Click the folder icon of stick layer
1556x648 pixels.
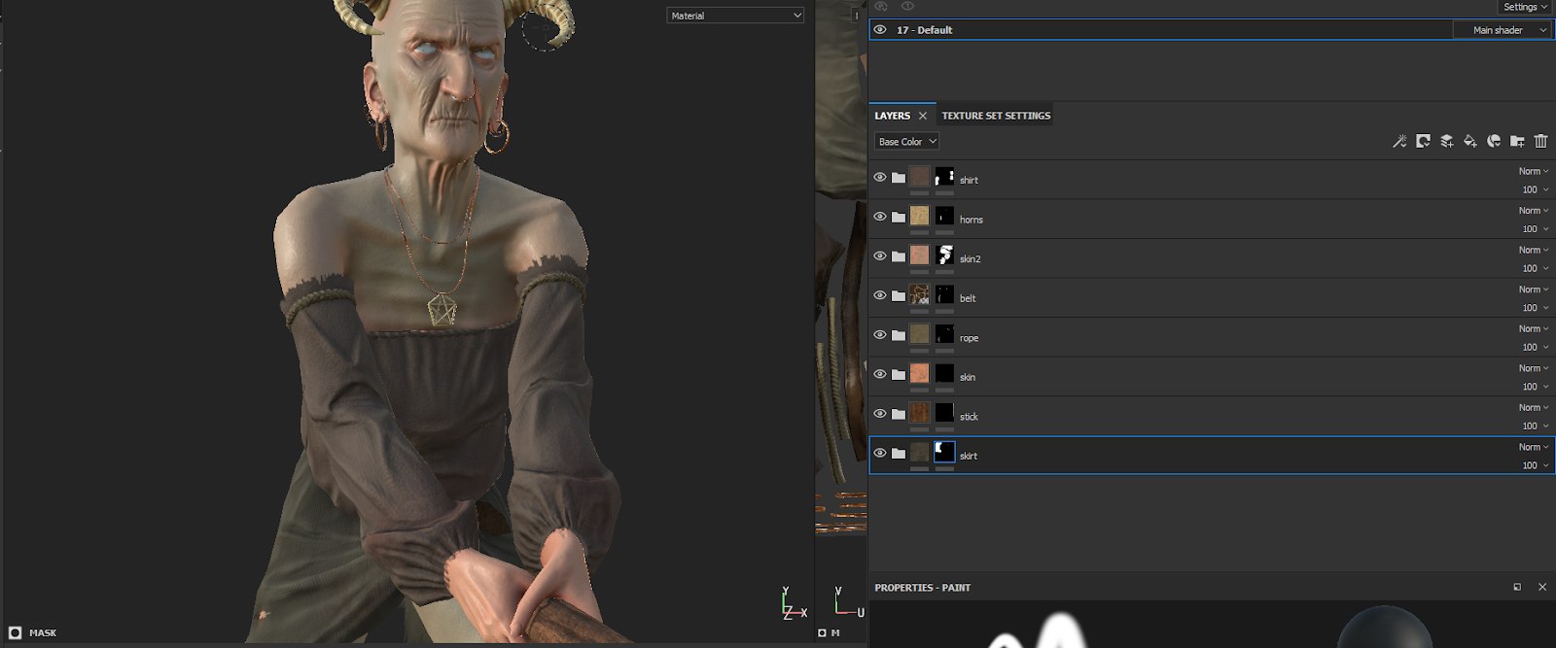click(899, 414)
